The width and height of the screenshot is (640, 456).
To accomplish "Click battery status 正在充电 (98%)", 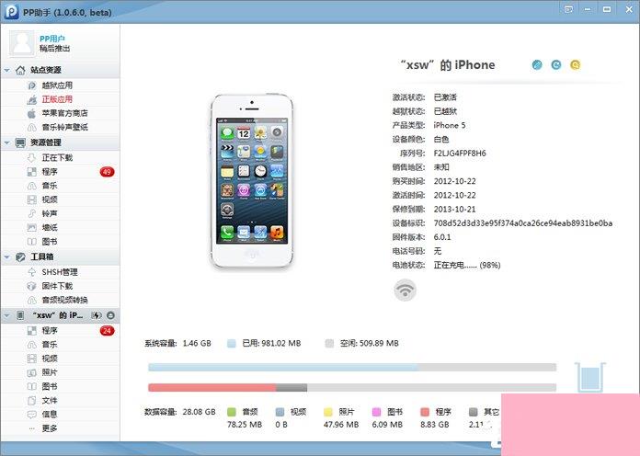I will coord(467,265).
